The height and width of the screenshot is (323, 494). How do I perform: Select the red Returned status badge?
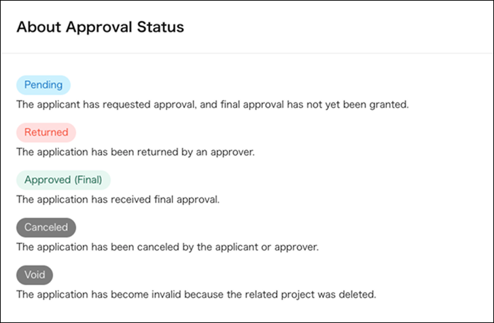(x=46, y=132)
